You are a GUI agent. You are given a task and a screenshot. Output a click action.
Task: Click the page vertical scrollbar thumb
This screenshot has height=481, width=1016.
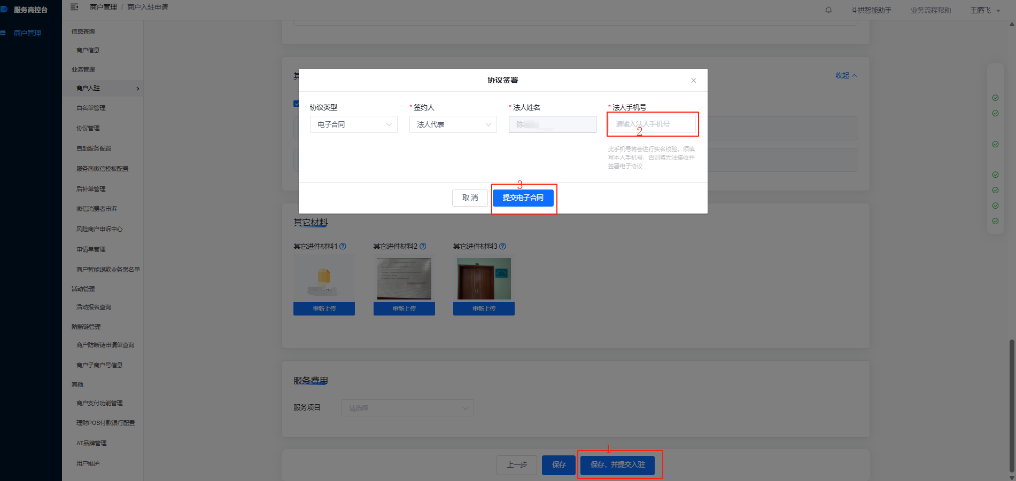click(1012, 405)
